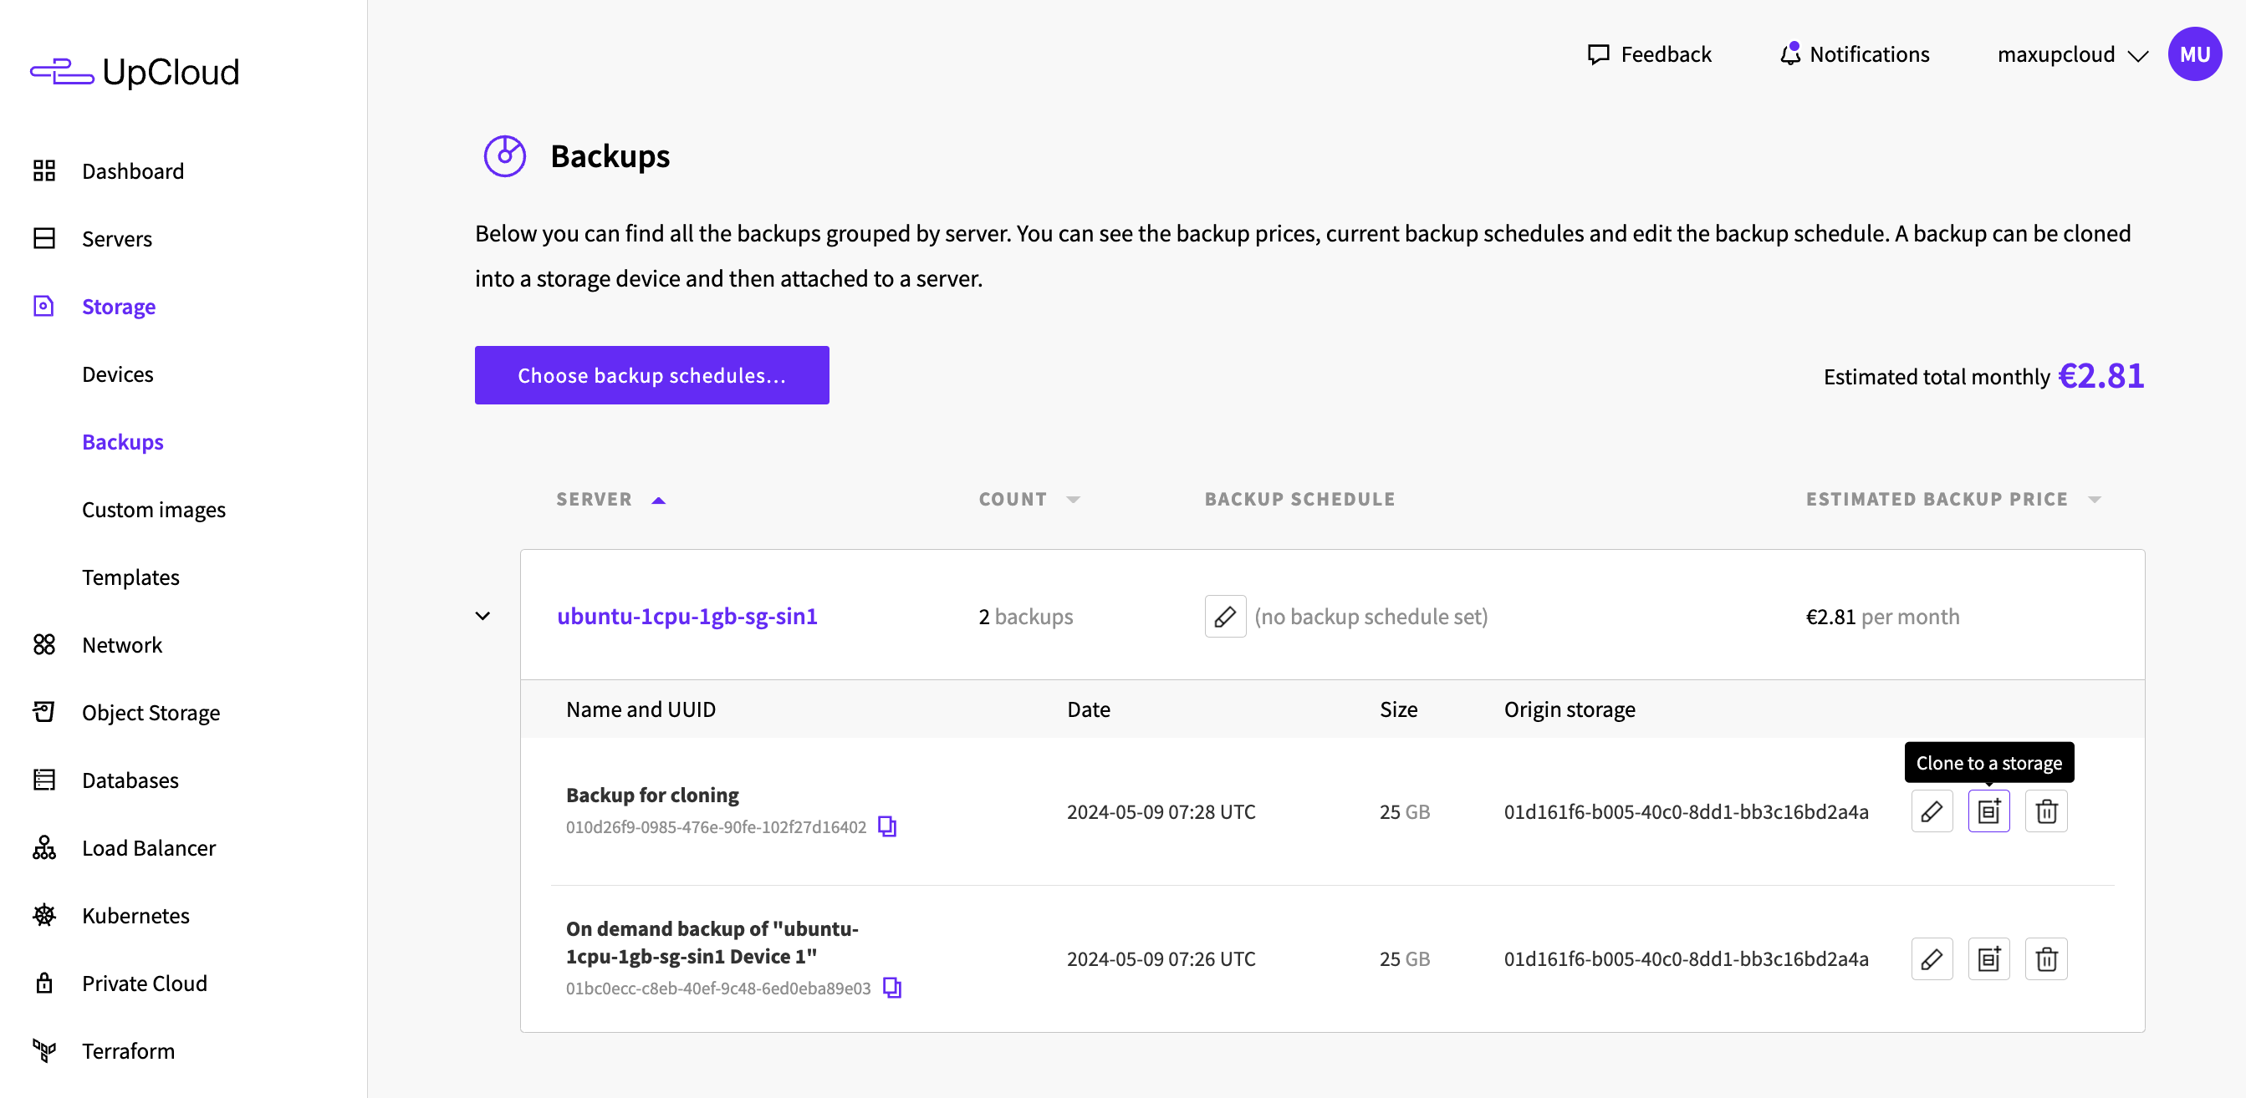Click the Kubernetes wheel icon

click(x=44, y=915)
